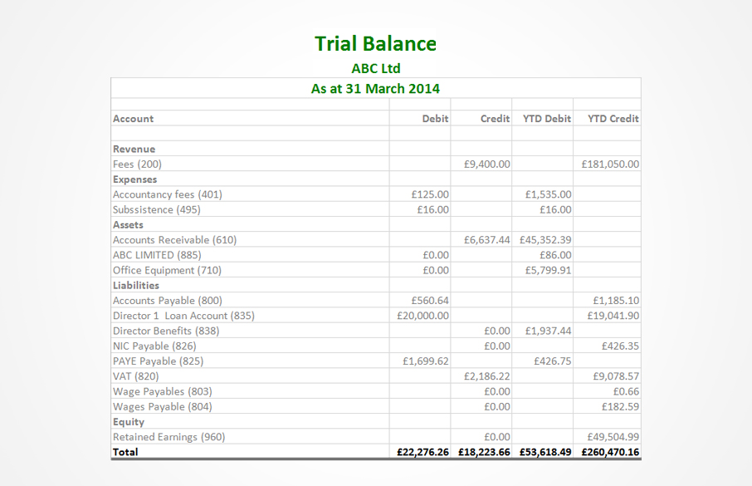The width and height of the screenshot is (752, 486).
Task: Click the Accounts Receivable (610) account
Action: 174,240
